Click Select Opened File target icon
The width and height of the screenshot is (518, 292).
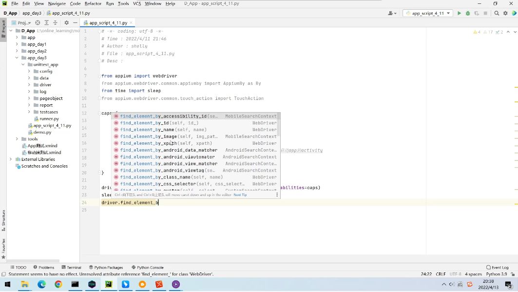(x=38, y=23)
